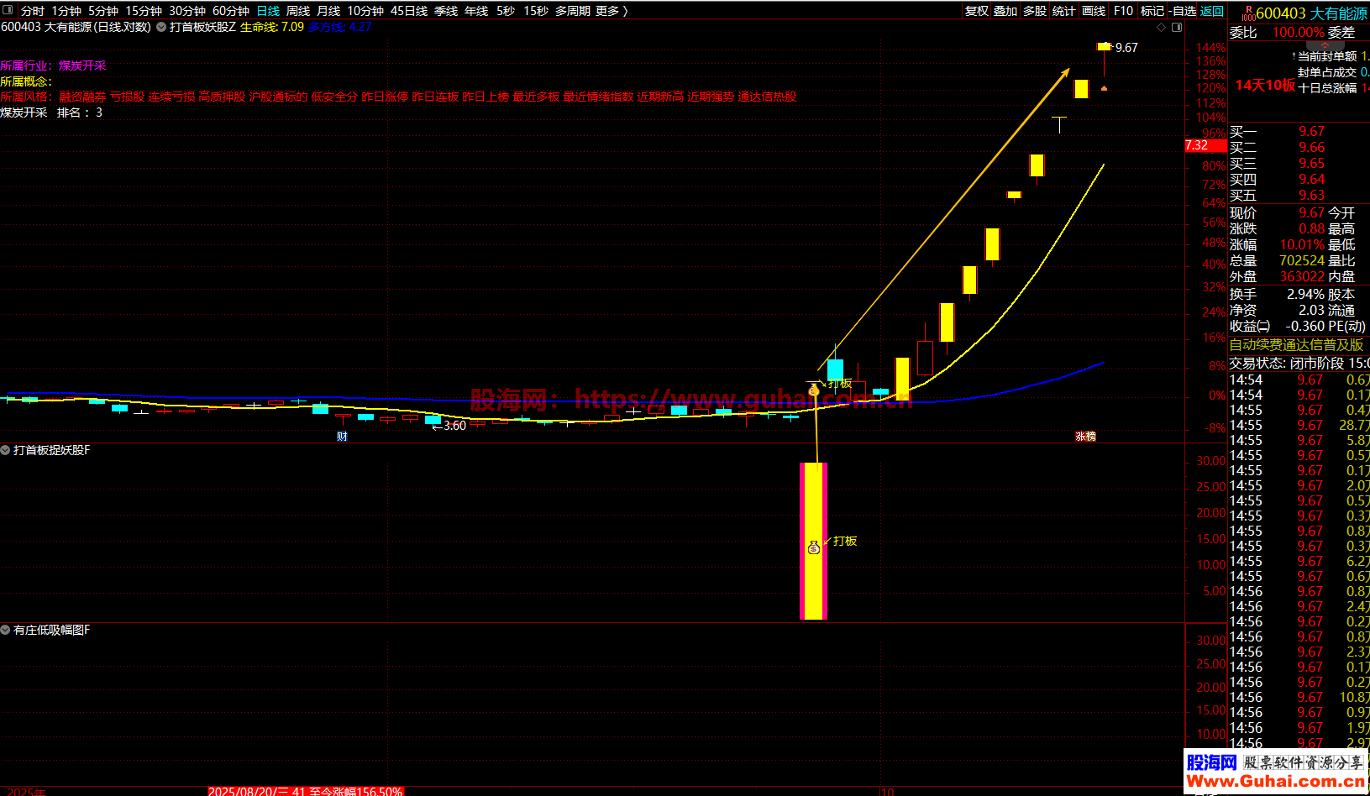
Task: Collapse the order info panel with red chevron
Action: [1325, 45]
